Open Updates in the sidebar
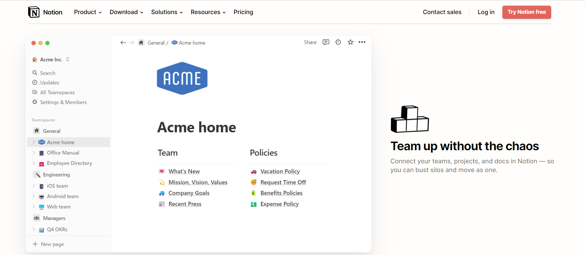 [46, 83]
